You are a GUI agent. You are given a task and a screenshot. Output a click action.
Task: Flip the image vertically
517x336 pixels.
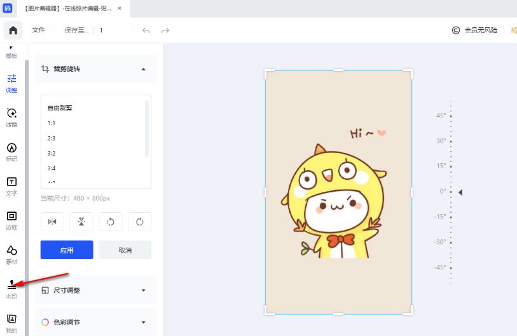coord(81,222)
